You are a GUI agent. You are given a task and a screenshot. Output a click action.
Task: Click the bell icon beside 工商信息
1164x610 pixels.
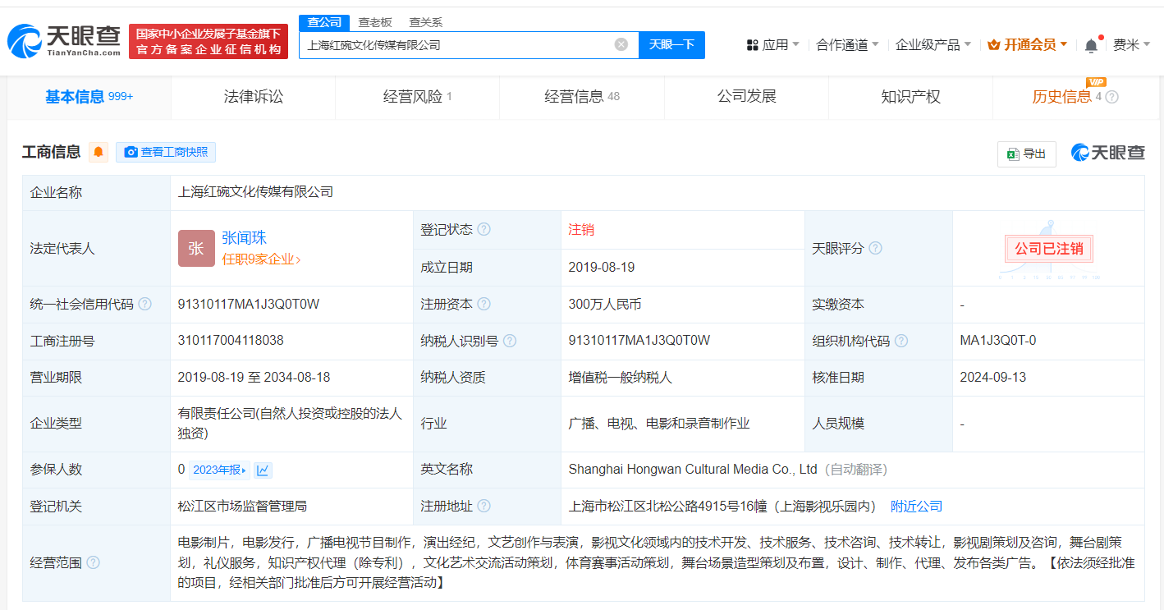[x=99, y=153]
